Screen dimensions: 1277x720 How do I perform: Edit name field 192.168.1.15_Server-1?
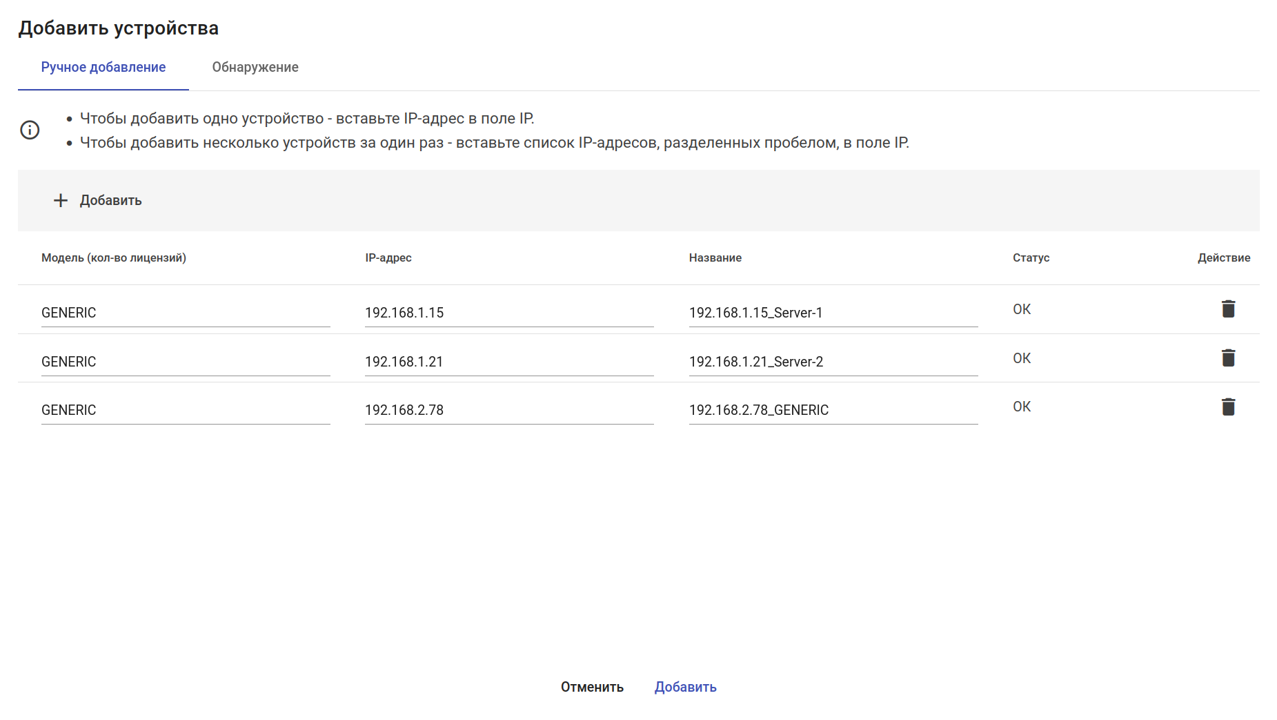pyautogui.click(x=833, y=313)
